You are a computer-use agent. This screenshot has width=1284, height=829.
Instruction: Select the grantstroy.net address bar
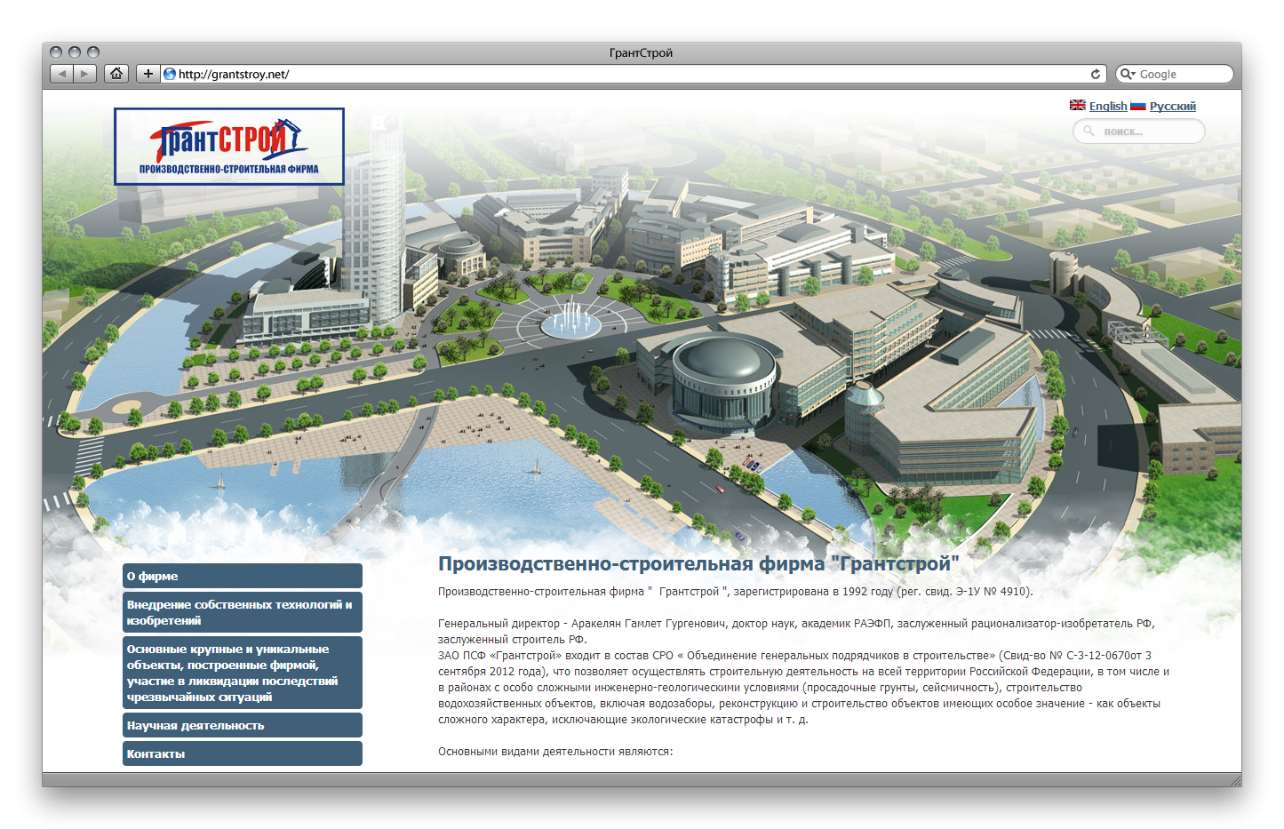pyautogui.click(x=634, y=74)
